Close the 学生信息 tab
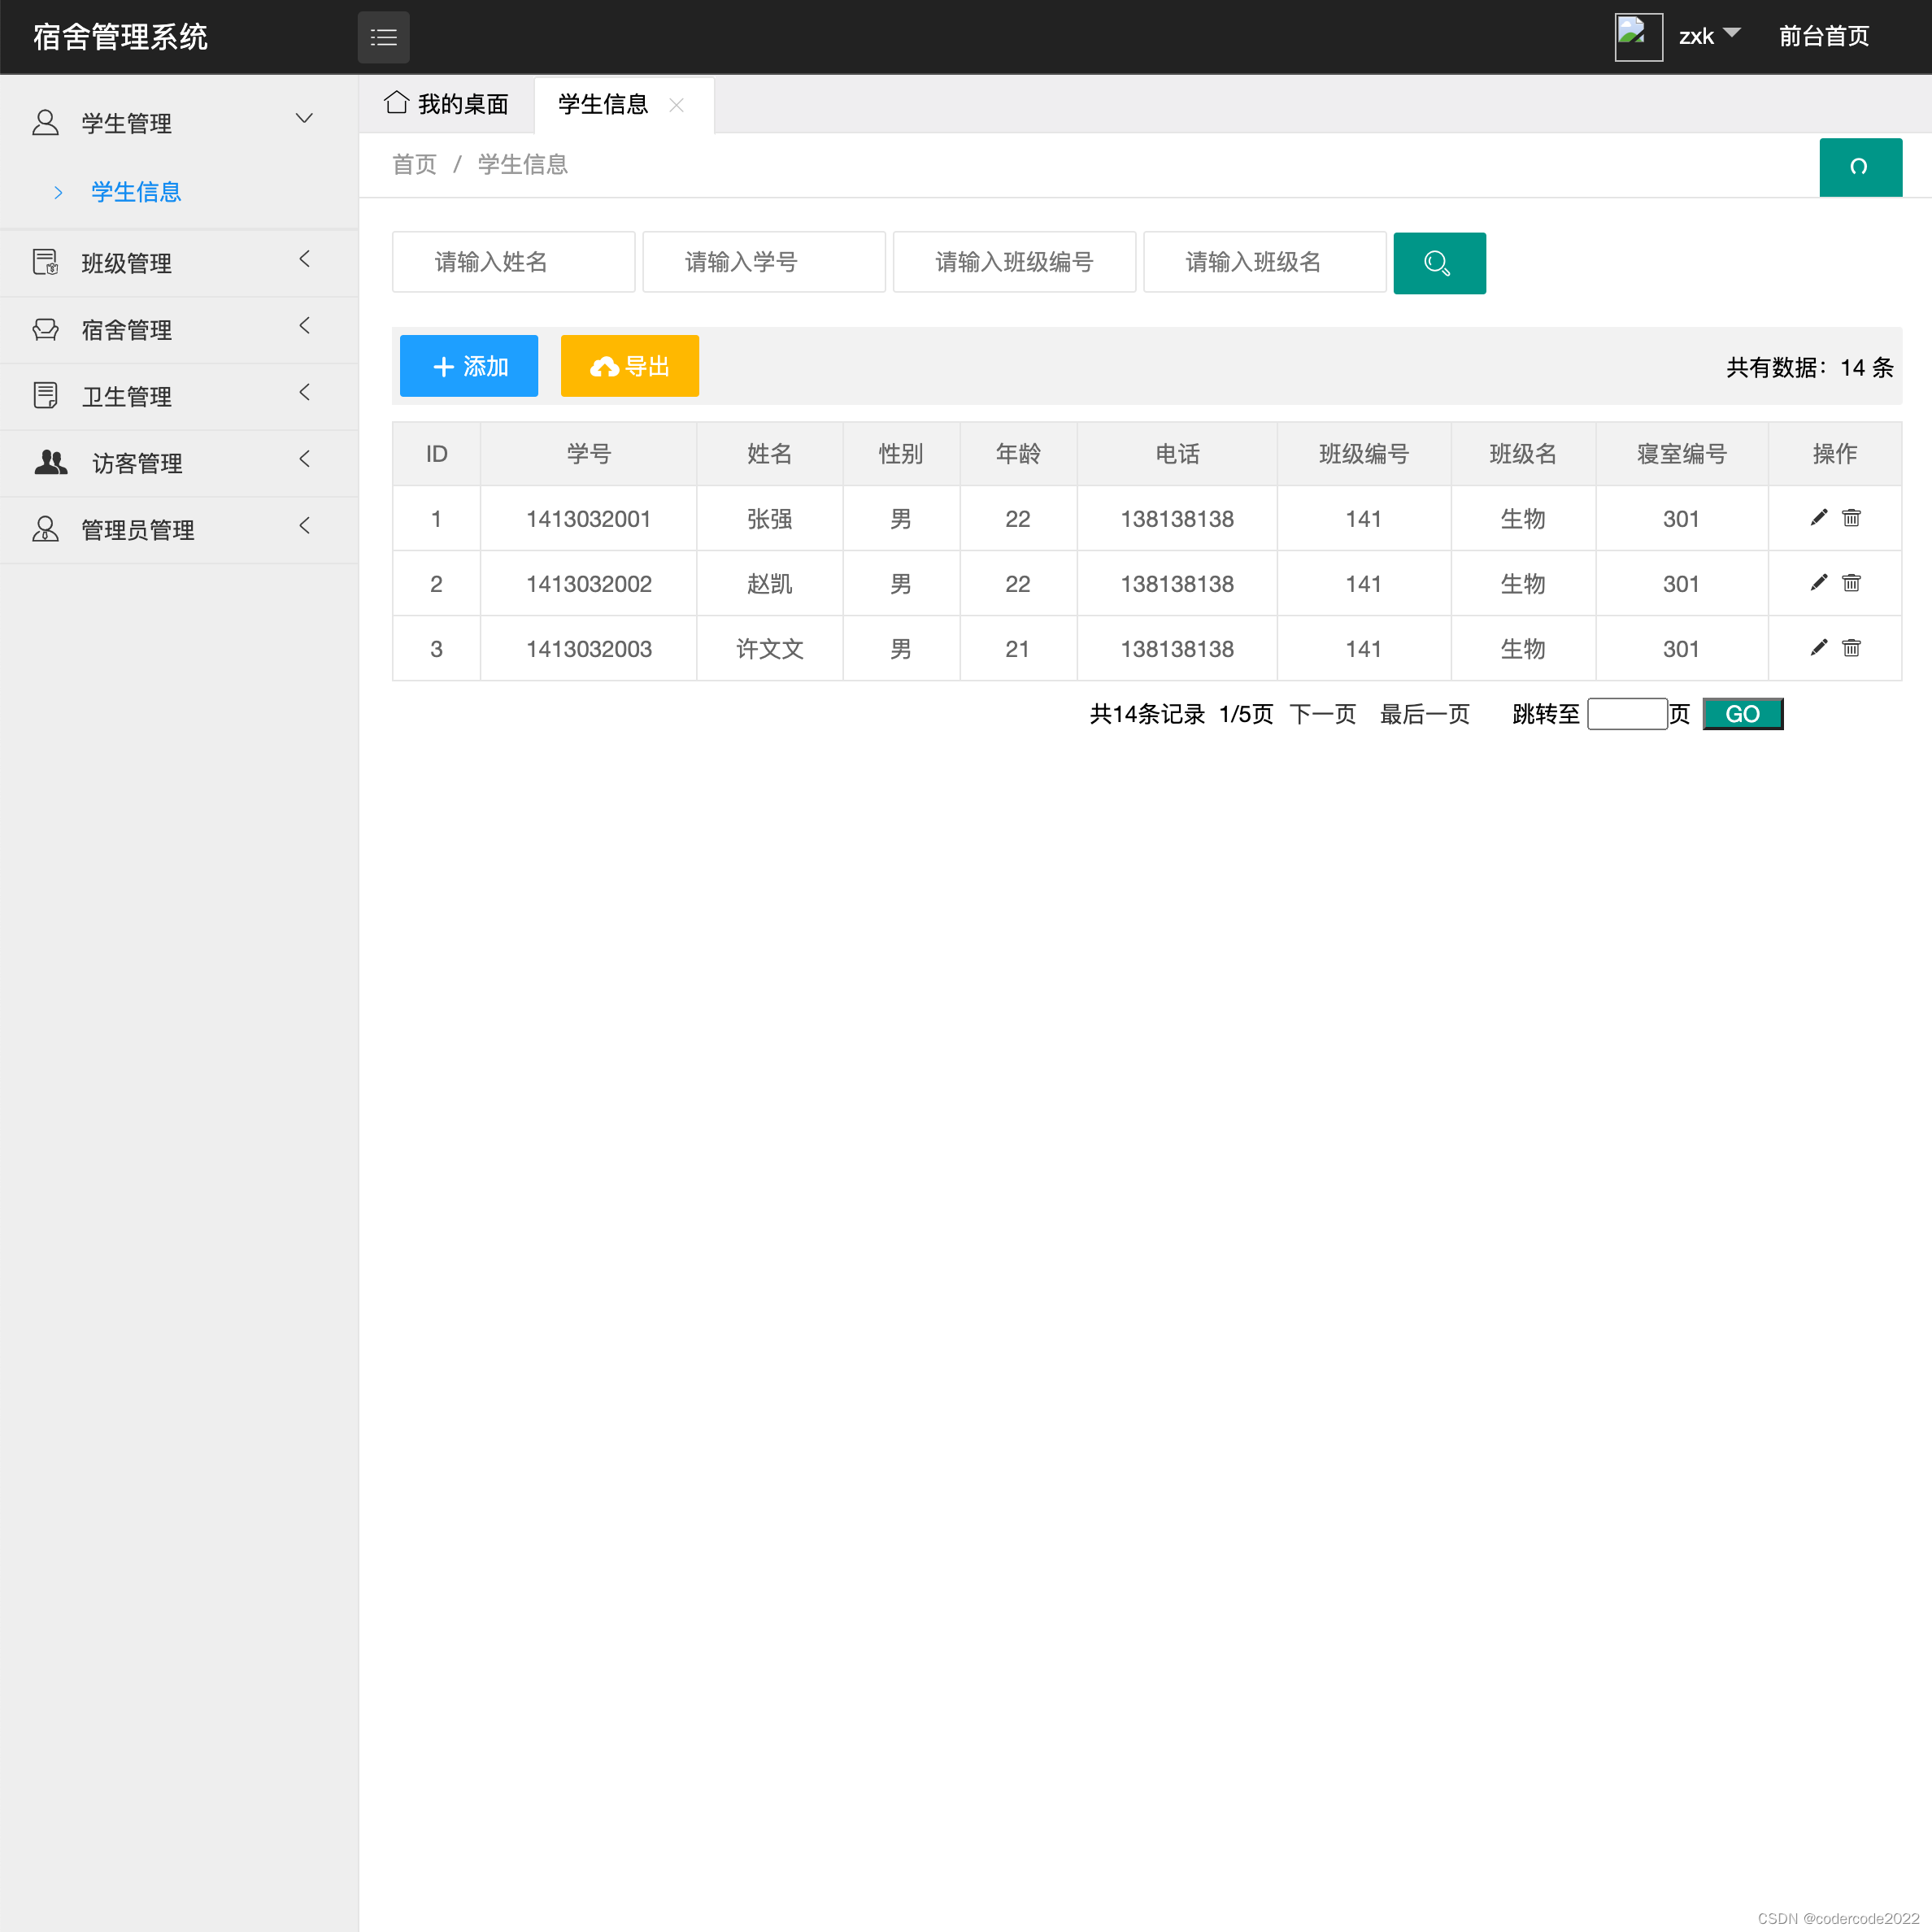Viewport: 1932px width, 1932px height. click(x=677, y=105)
